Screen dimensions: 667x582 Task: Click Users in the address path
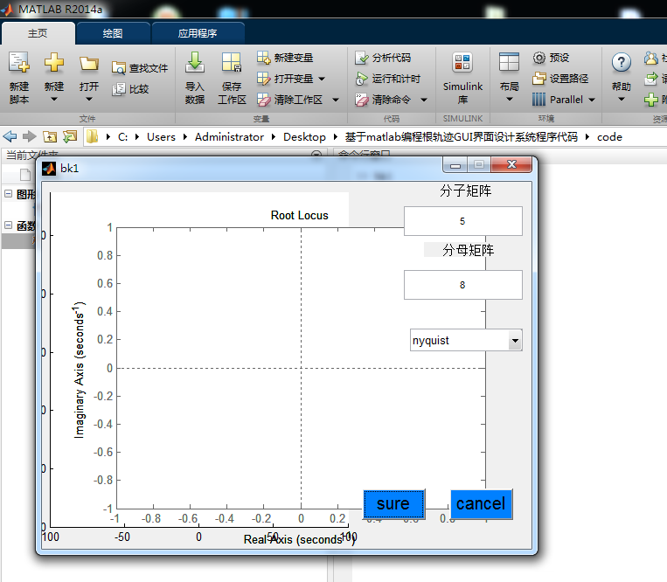(161, 137)
